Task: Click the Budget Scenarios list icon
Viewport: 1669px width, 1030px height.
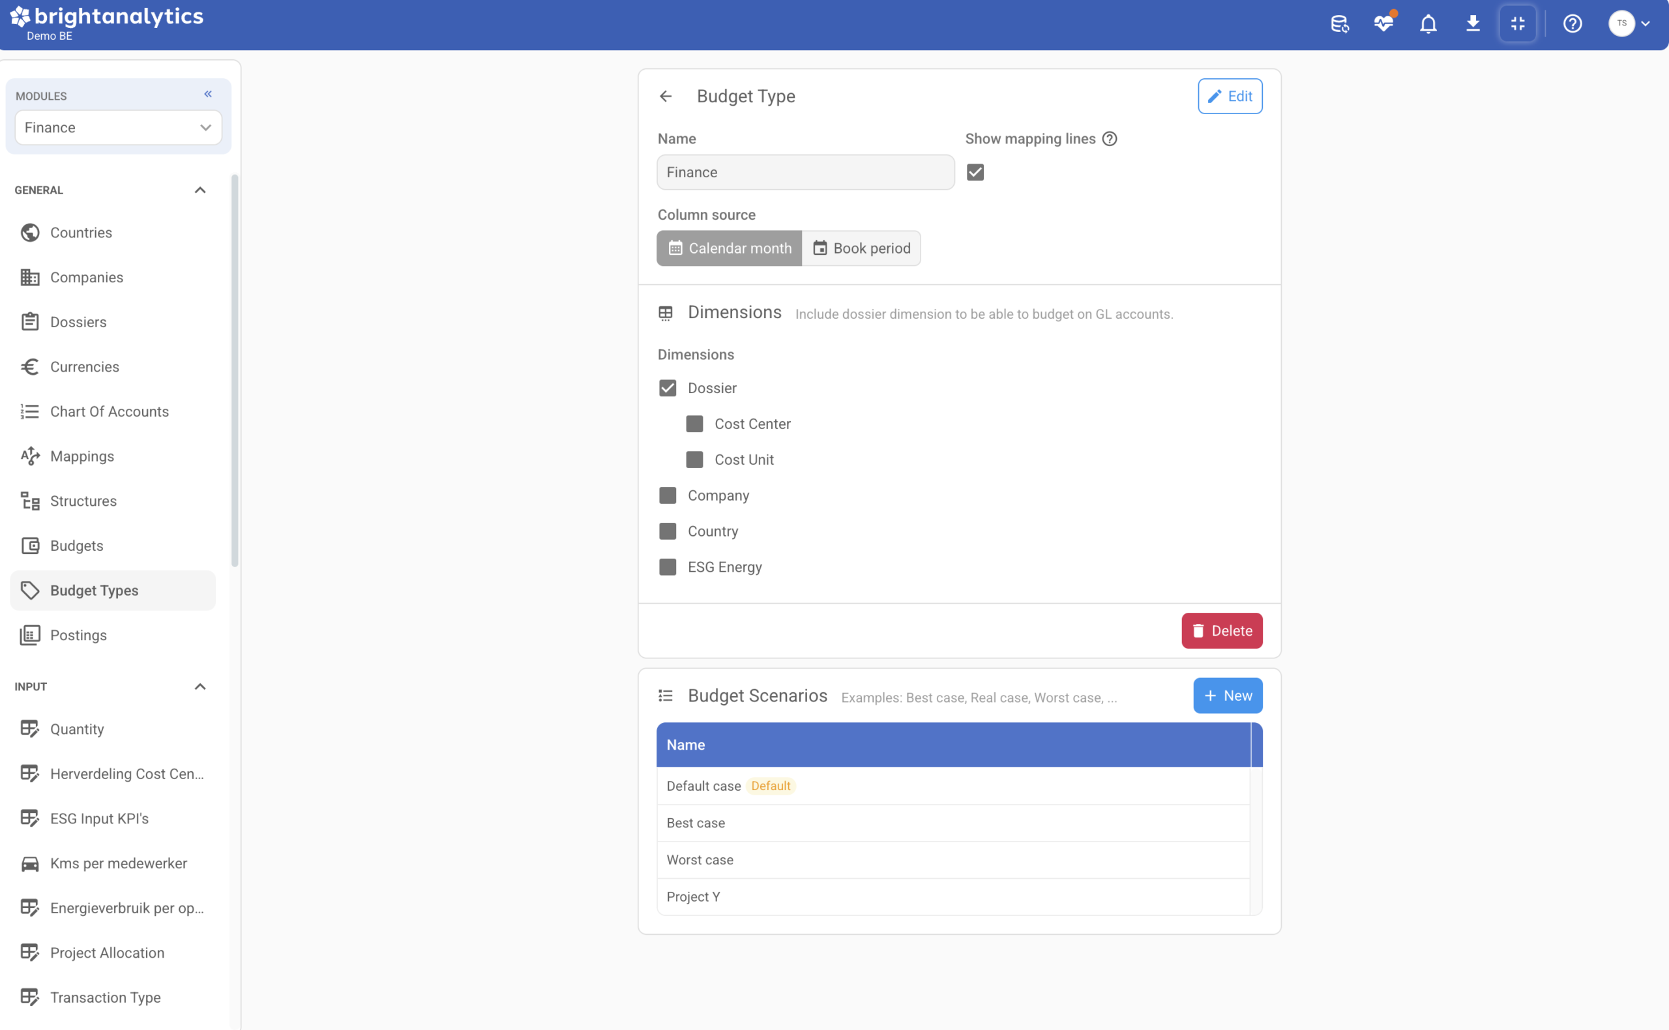Action: (x=666, y=696)
